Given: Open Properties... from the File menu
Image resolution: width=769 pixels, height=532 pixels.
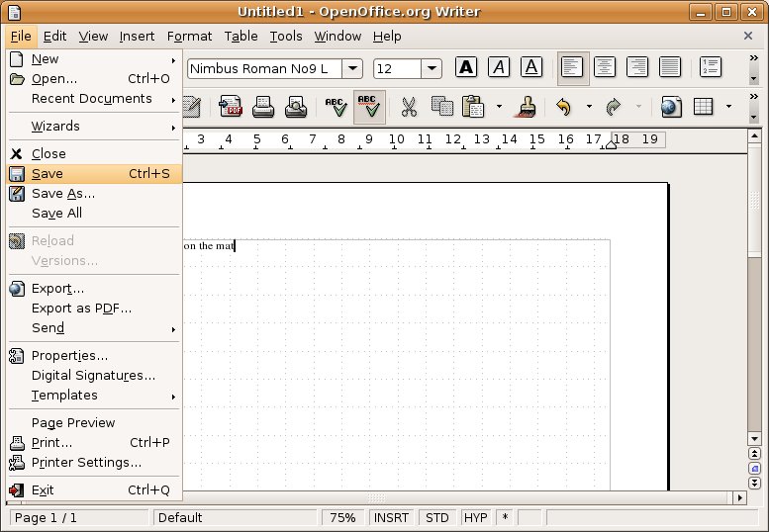Looking at the screenshot, I should [x=95, y=356].
